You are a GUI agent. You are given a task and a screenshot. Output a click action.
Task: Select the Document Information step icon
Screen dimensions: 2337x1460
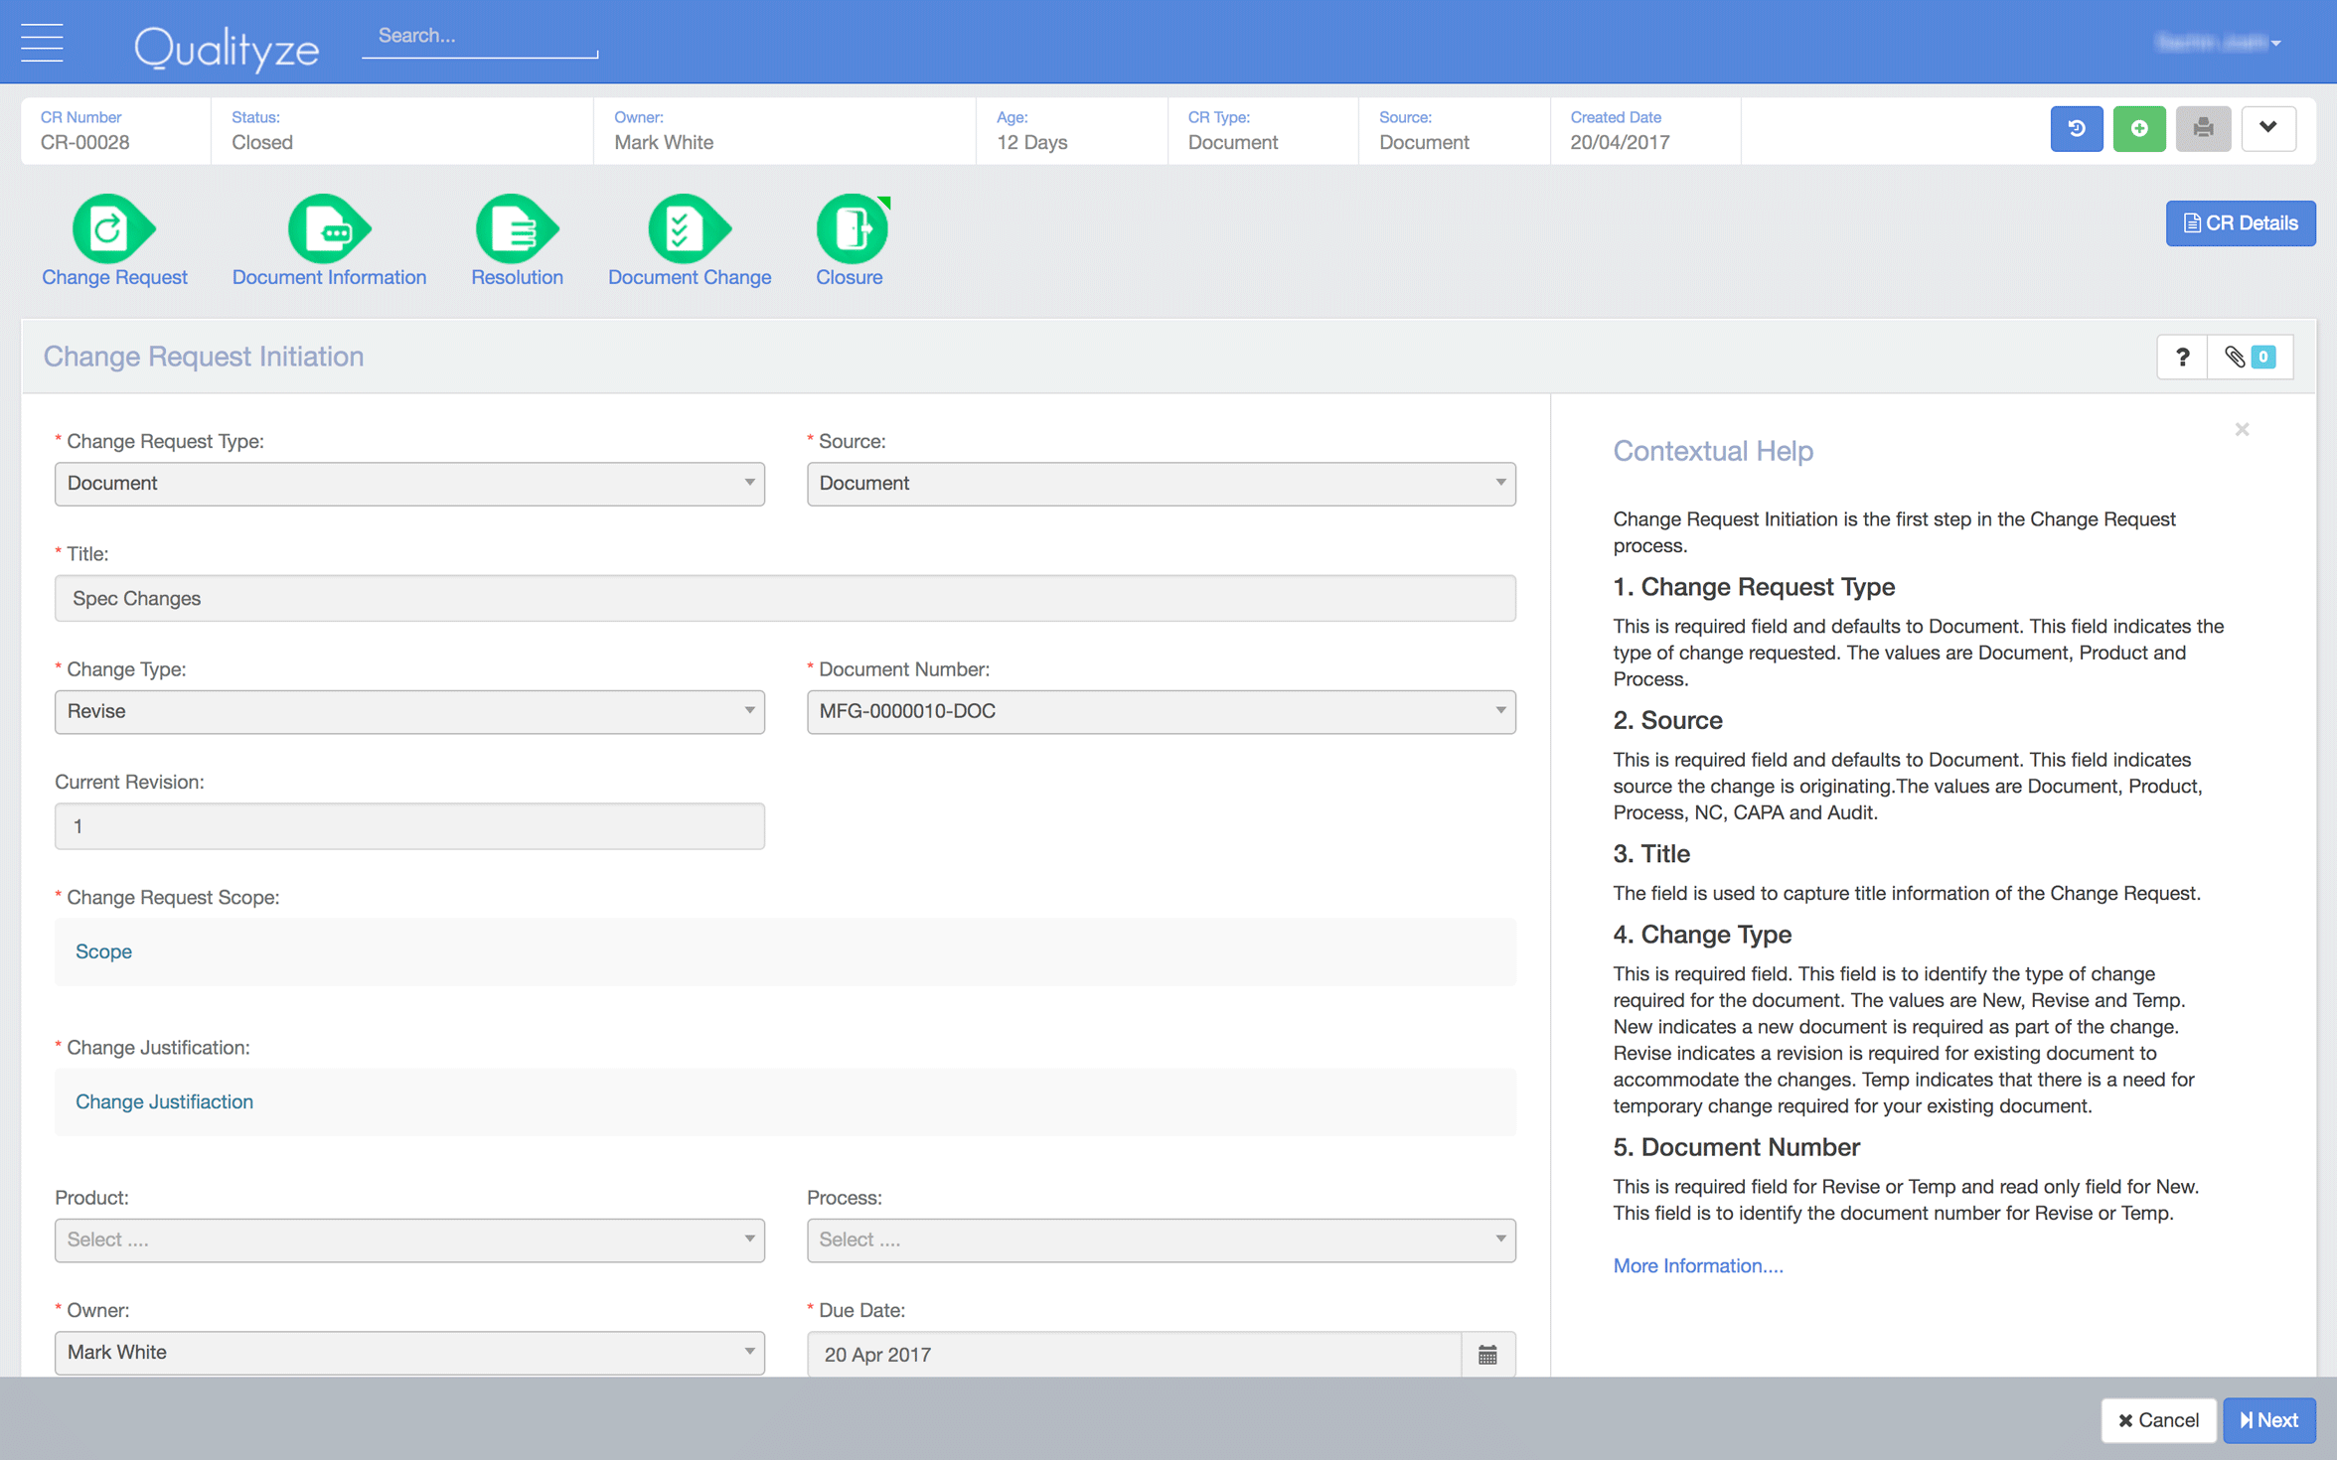(328, 230)
